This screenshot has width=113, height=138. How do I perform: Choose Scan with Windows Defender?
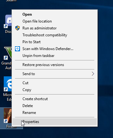(x=55, y=49)
